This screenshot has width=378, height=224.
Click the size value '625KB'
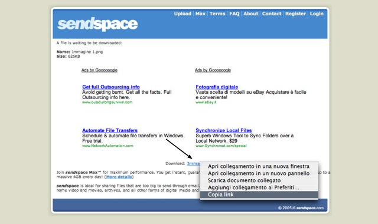click(74, 57)
